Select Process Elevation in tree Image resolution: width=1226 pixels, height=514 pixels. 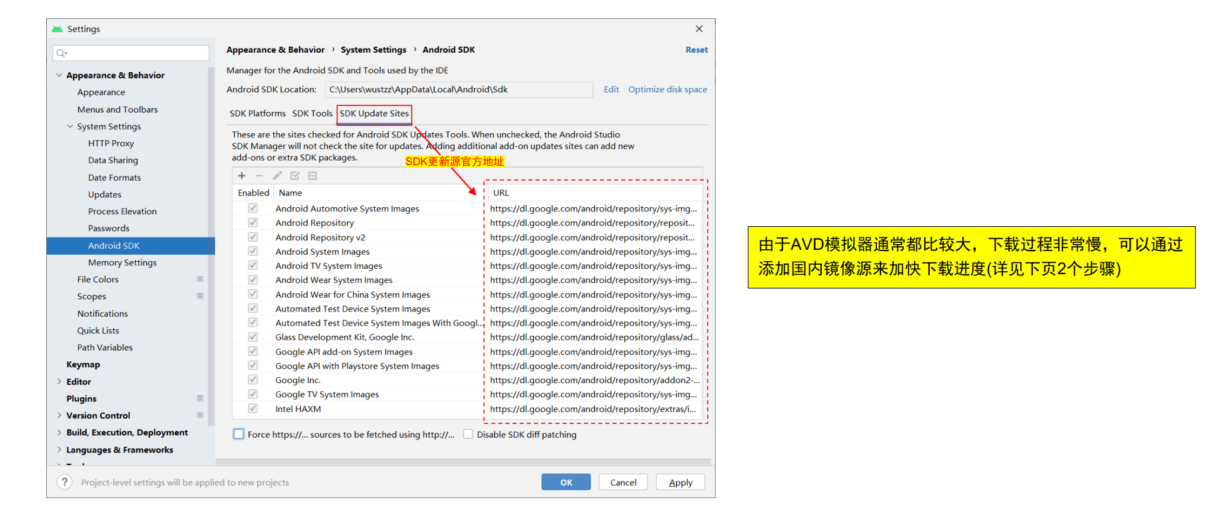pos(122,211)
